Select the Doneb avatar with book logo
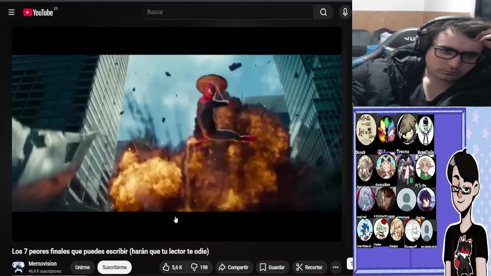 tap(366, 130)
